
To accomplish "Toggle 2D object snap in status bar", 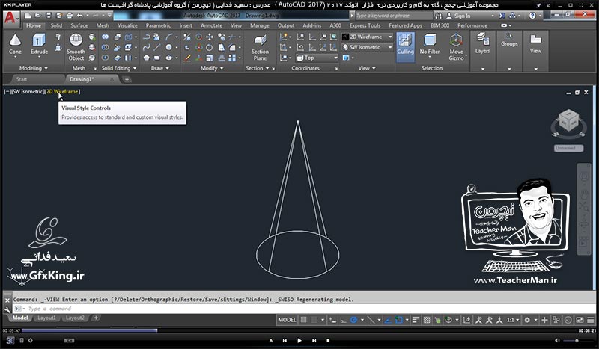I will (x=399, y=320).
